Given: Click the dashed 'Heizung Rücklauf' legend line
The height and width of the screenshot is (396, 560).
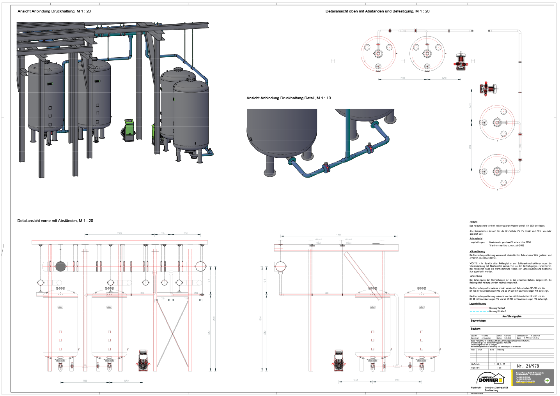Looking at the screenshot, I should click(x=478, y=312).
